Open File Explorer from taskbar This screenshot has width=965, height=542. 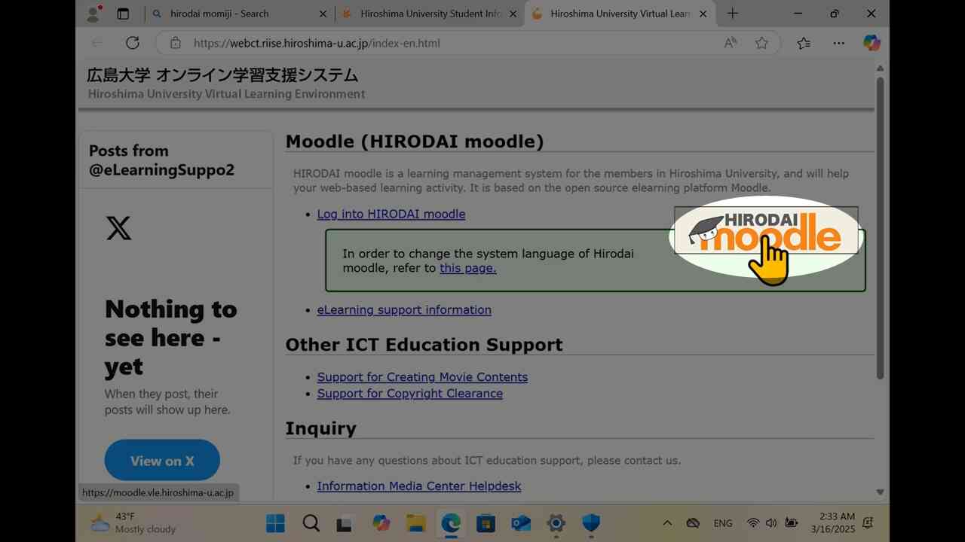(x=416, y=523)
